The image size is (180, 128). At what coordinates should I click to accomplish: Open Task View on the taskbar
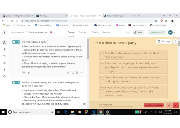tap(59, 112)
